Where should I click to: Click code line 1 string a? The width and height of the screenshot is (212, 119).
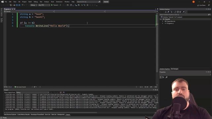click(32, 14)
